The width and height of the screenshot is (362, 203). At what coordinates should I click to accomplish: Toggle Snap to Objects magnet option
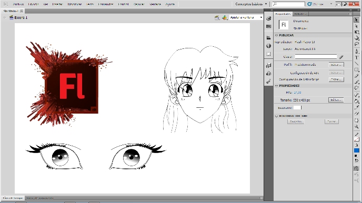pos(356,168)
